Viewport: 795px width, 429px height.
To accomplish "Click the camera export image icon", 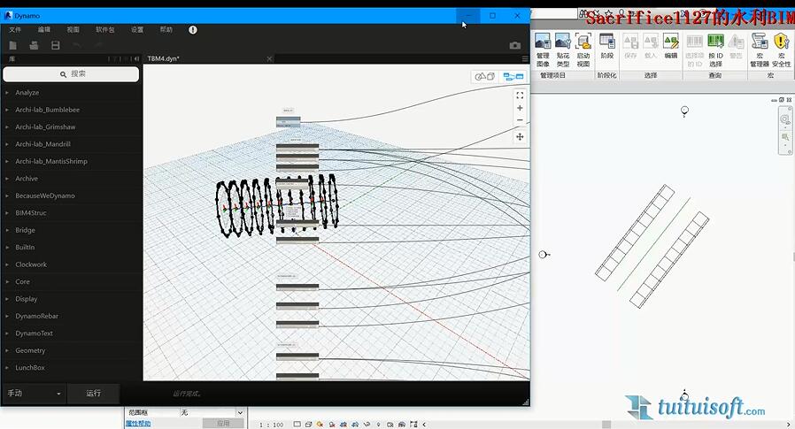I will pyautogui.click(x=515, y=45).
